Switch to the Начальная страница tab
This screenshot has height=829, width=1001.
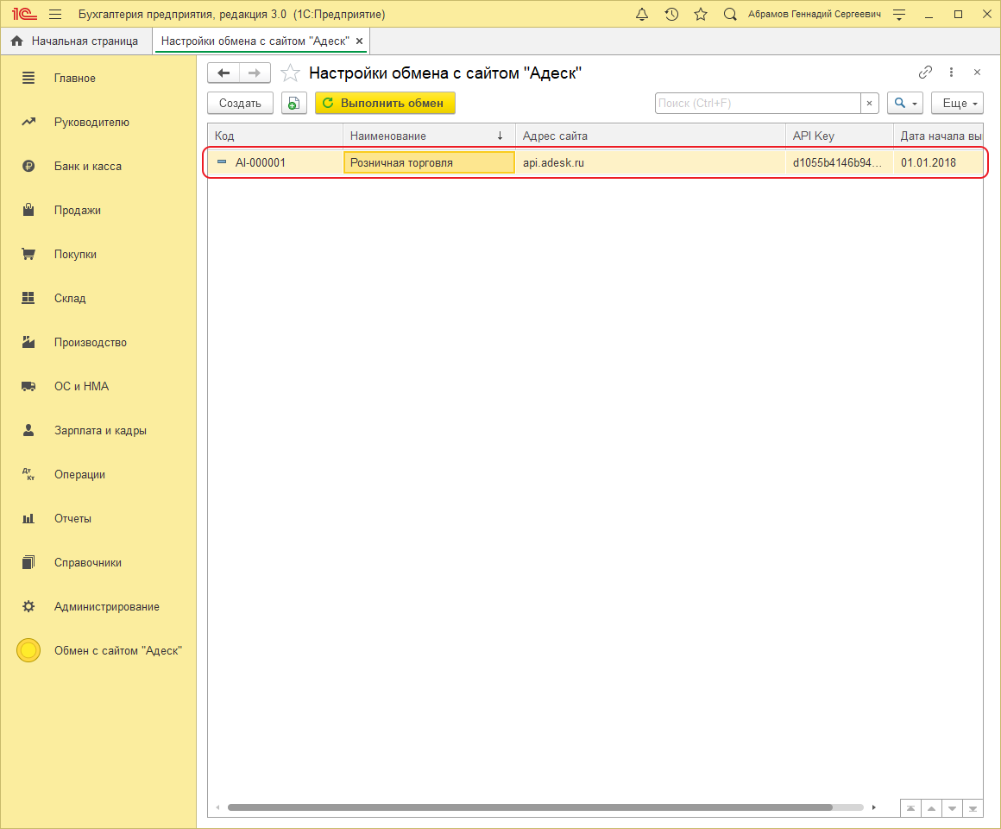click(76, 41)
